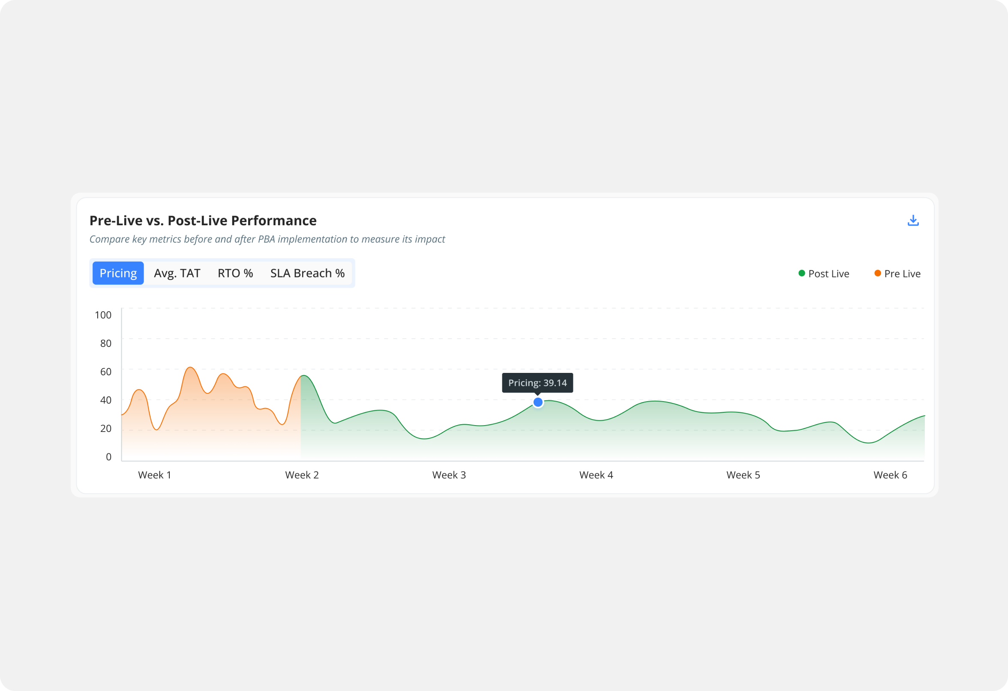Viewport: 1008px width, 691px height.
Task: Click the Week 6 axis label
Action: pyautogui.click(x=890, y=475)
